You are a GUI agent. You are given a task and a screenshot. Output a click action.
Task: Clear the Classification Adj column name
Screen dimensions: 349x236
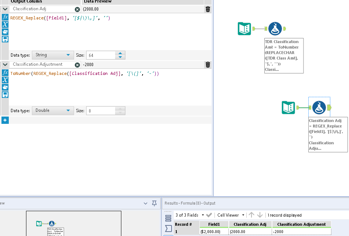pyautogui.click(x=77, y=9)
